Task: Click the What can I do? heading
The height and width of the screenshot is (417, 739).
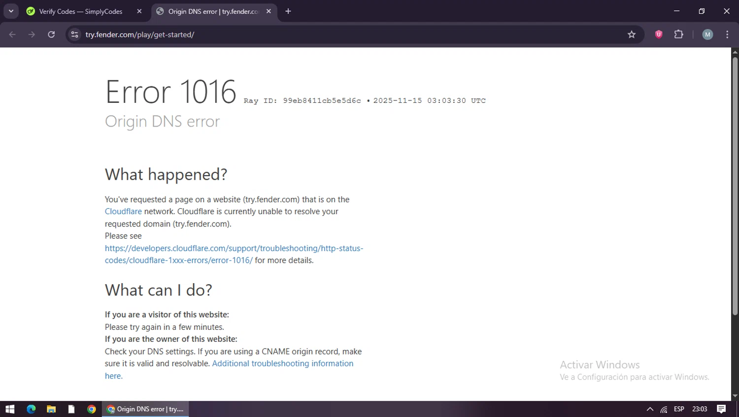Action: (x=158, y=290)
